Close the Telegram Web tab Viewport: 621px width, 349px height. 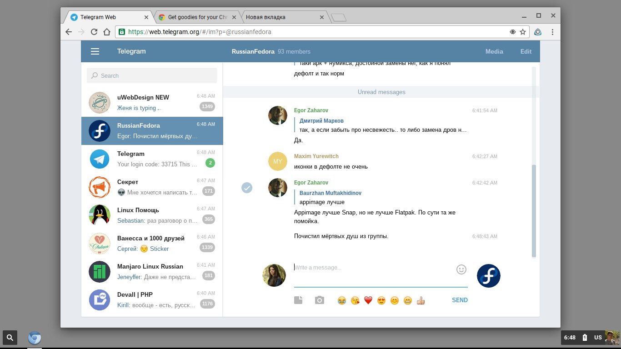pyautogui.click(x=146, y=17)
